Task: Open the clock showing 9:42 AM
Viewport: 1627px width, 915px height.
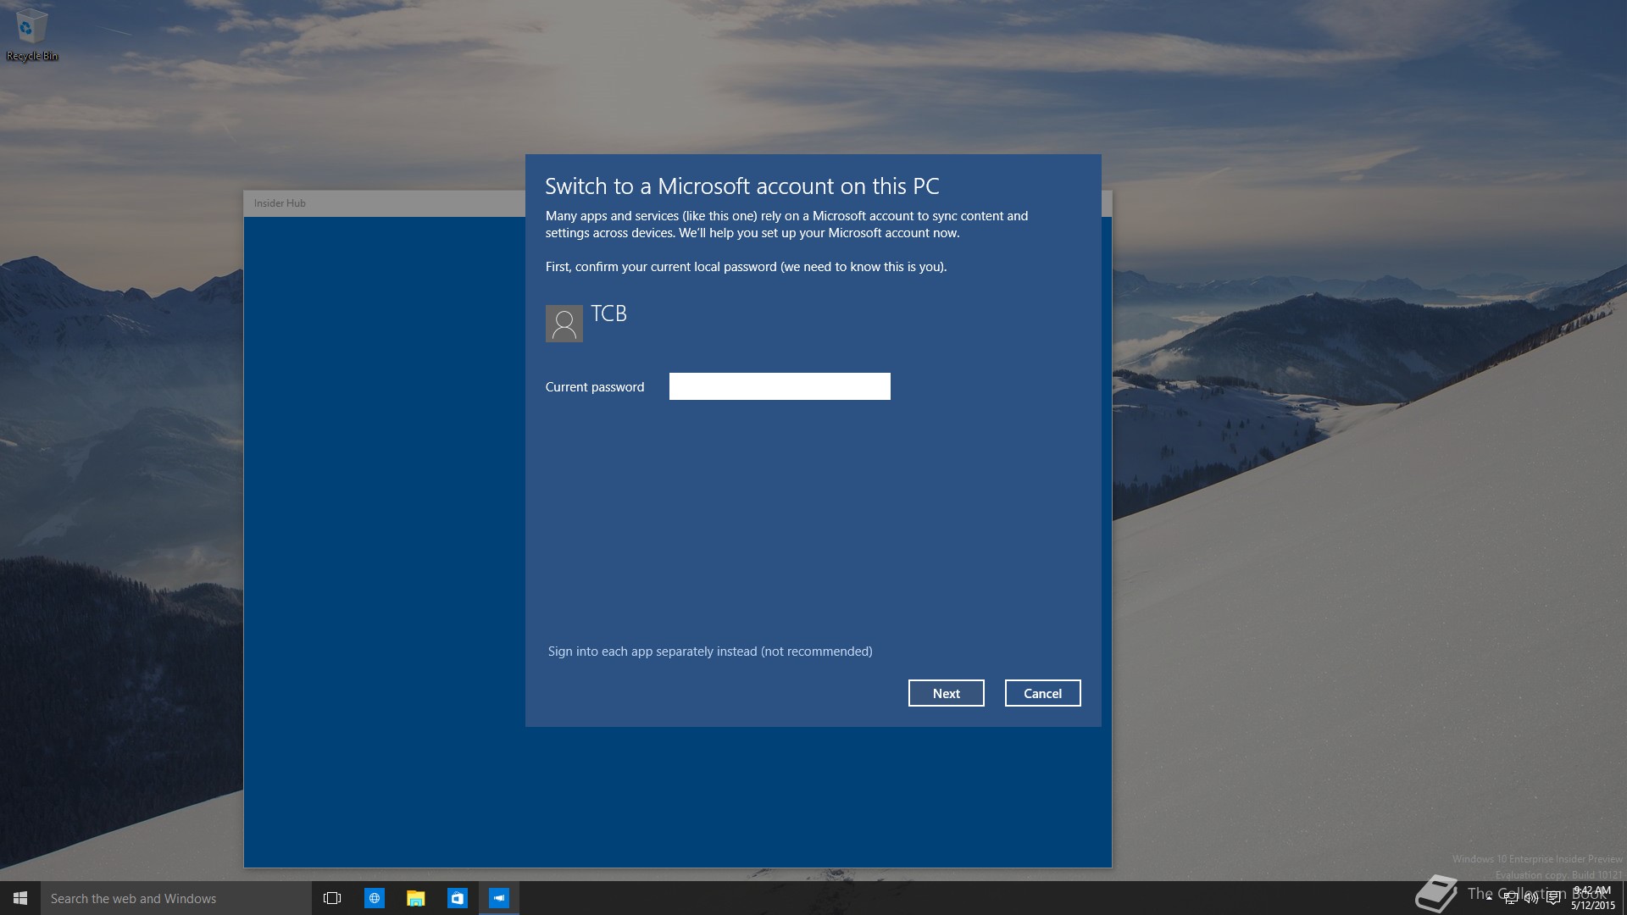Action: click(1593, 898)
